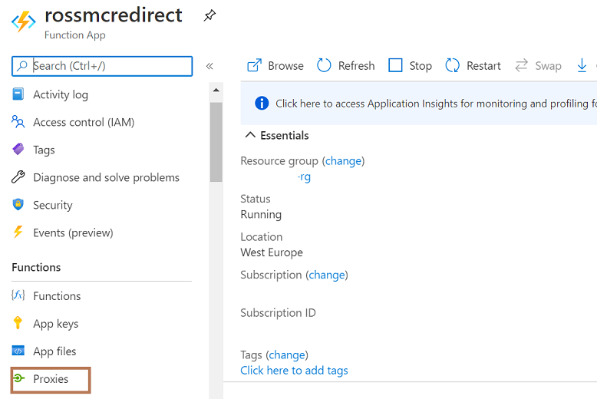
Task: Restart the function app
Action: click(473, 65)
